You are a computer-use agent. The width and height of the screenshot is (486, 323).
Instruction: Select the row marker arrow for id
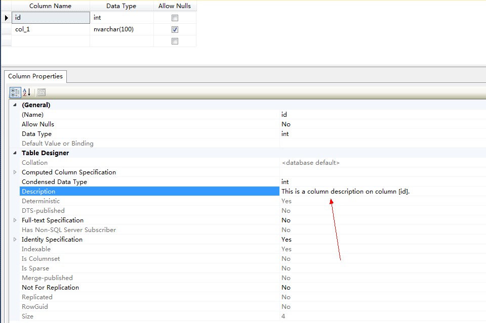point(6,18)
